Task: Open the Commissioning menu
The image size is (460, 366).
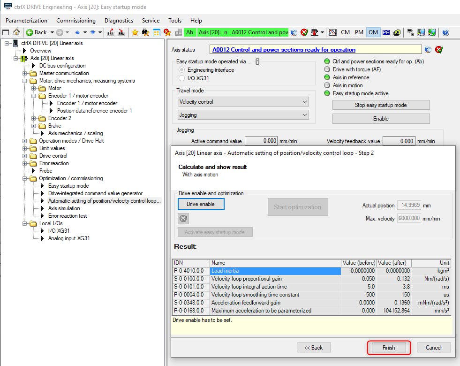Action: tap(76, 21)
